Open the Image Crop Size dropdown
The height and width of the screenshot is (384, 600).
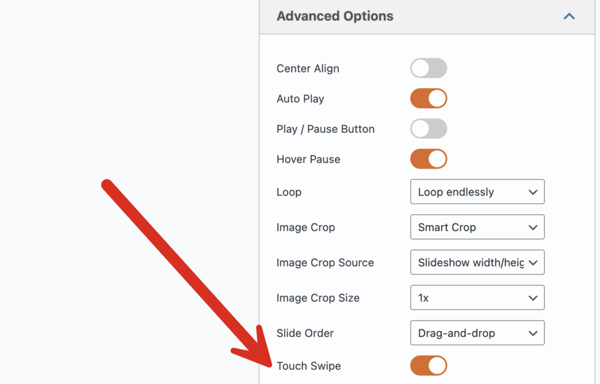click(x=477, y=298)
